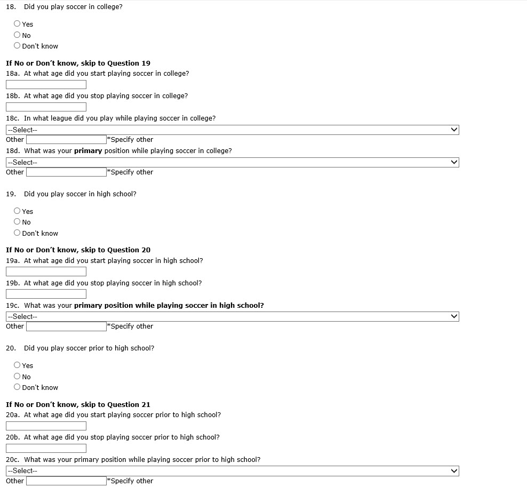Select No for playing soccer in college
The width and height of the screenshot is (527, 495).
point(17,35)
